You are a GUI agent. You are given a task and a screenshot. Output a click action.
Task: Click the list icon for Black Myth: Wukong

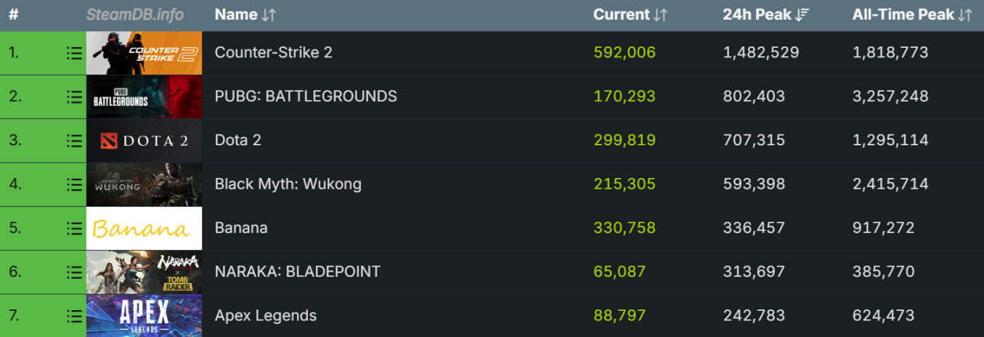pos(73,184)
